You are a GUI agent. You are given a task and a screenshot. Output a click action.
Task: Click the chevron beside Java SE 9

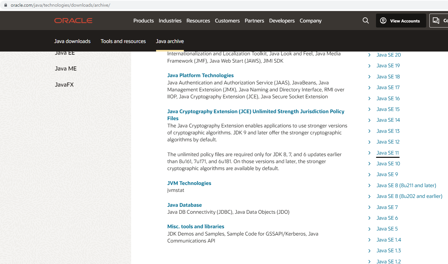click(369, 174)
